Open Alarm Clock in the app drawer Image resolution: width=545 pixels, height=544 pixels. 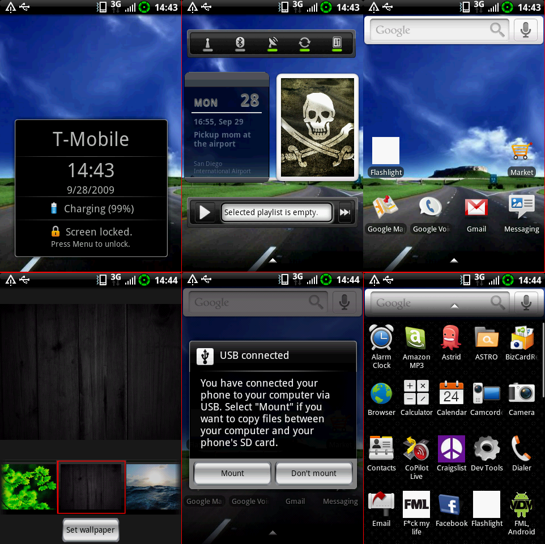pyautogui.click(x=381, y=346)
